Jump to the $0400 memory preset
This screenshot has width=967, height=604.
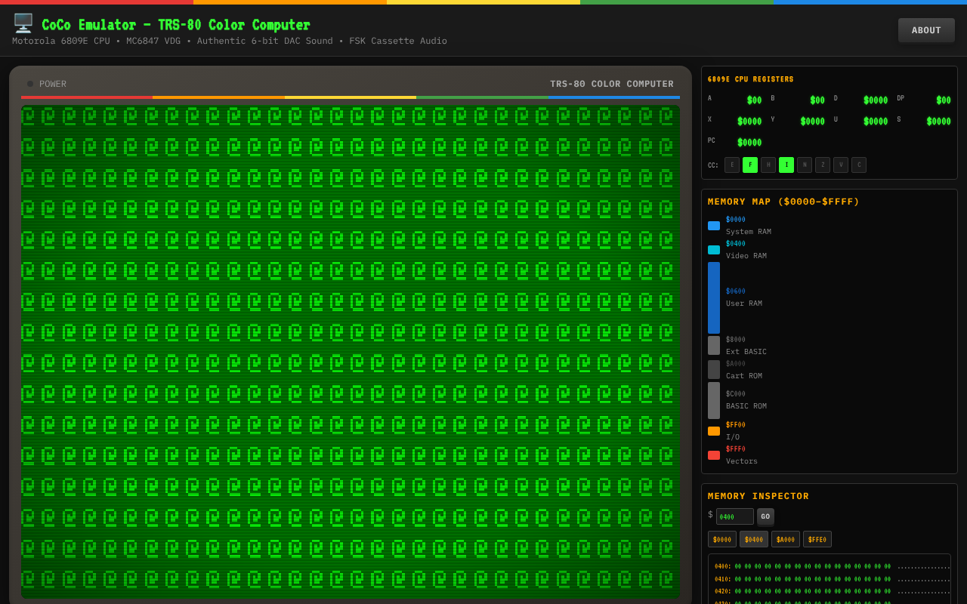[x=754, y=539]
